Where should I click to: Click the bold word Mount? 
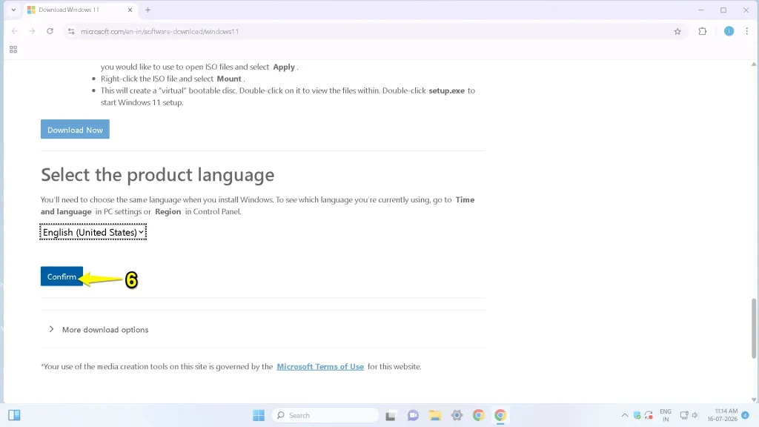click(229, 79)
